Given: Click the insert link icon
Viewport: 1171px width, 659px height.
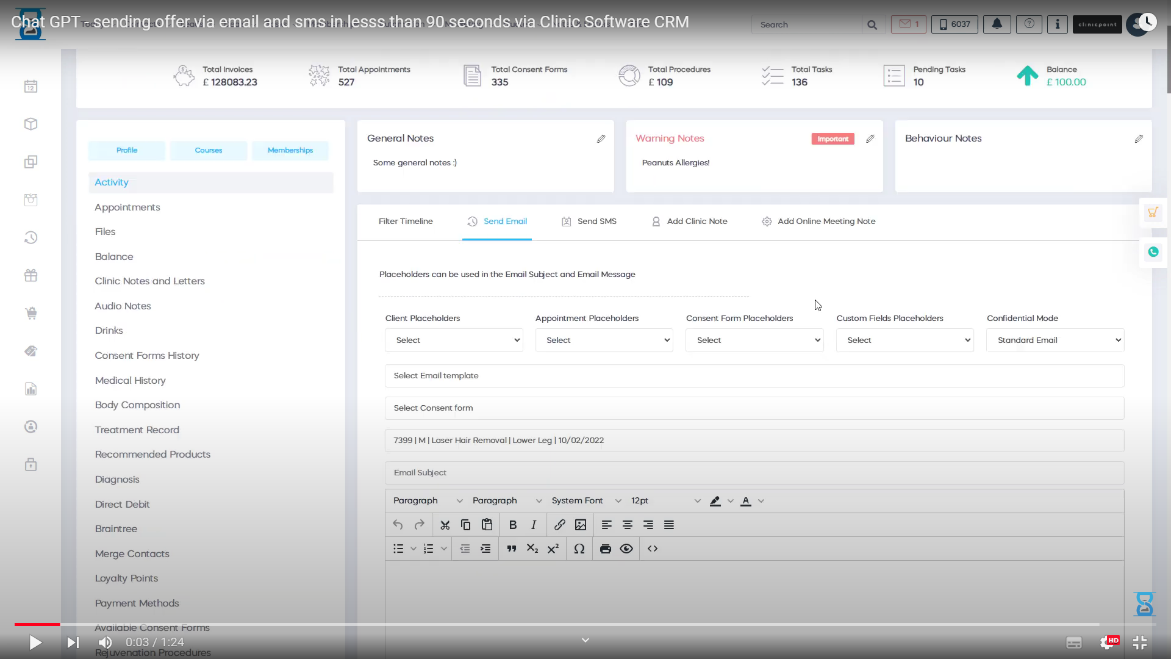Looking at the screenshot, I should [x=560, y=525].
